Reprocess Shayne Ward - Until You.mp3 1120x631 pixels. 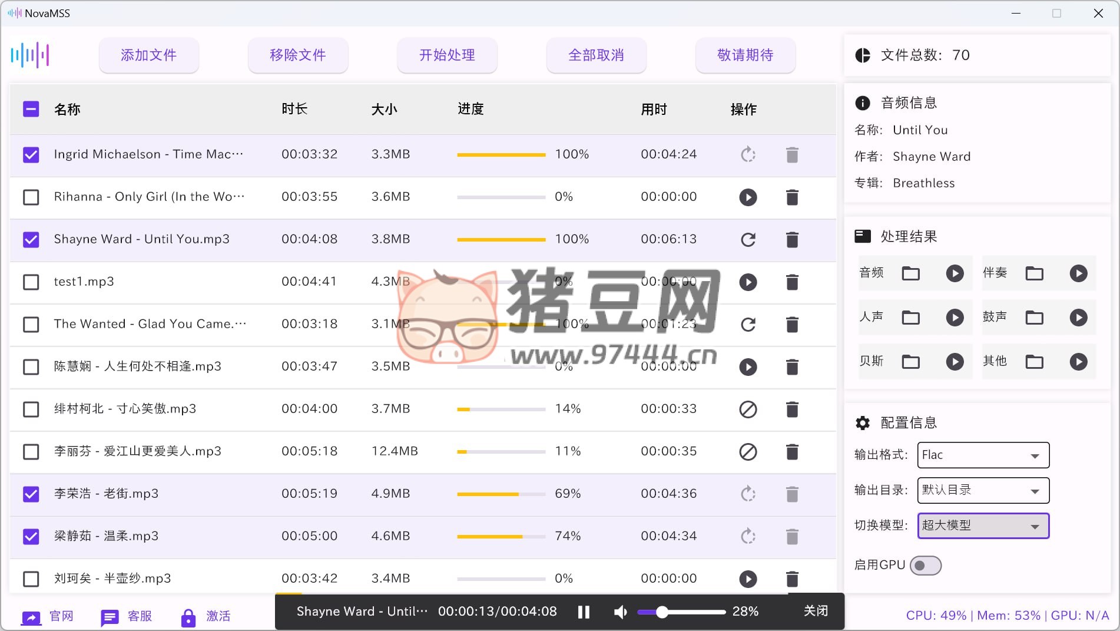[748, 240]
